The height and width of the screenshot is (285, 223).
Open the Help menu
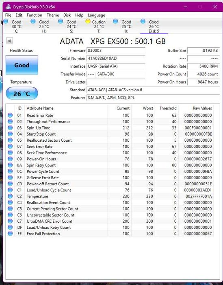pyautogui.click(x=79, y=15)
